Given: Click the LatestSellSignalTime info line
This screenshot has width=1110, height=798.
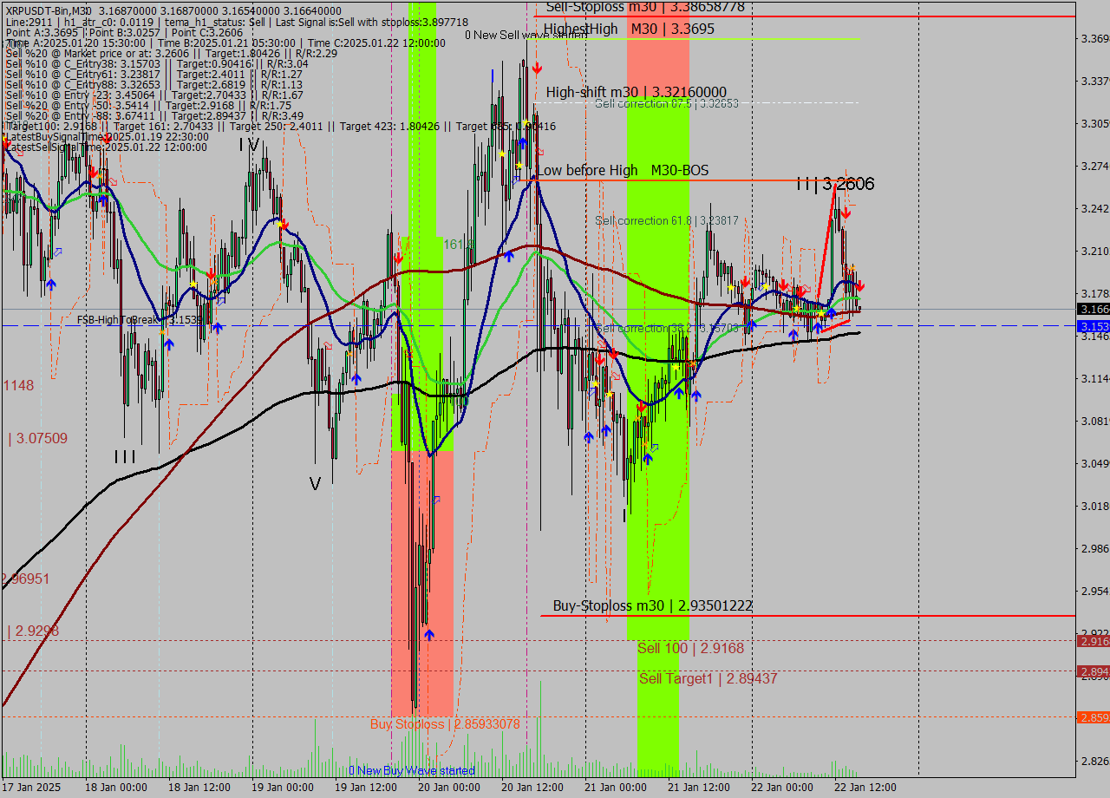Looking at the screenshot, I should (107, 147).
